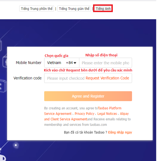Focus the mobile phone number input field
Viewport: 157px width, 161px height.
point(105,63)
